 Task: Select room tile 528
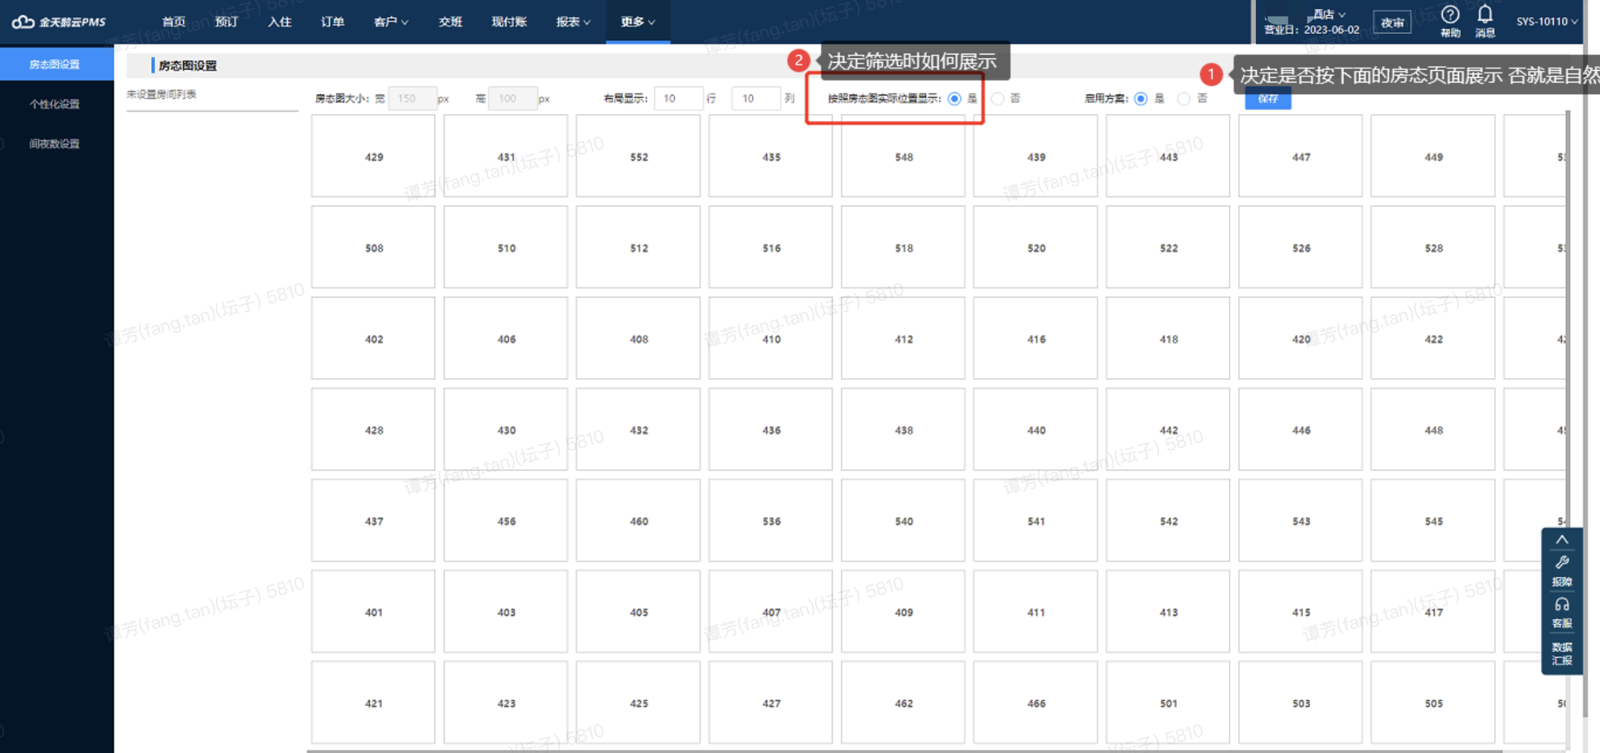[x=1433, y=248]
